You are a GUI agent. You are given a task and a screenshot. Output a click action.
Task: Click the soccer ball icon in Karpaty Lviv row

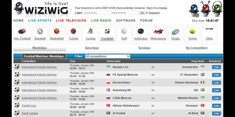(17, 67)
